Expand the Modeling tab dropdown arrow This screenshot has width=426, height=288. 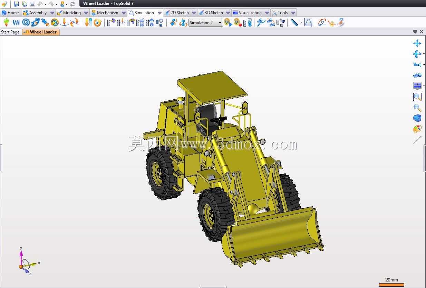pyautogui.click(x=86, y=12)
